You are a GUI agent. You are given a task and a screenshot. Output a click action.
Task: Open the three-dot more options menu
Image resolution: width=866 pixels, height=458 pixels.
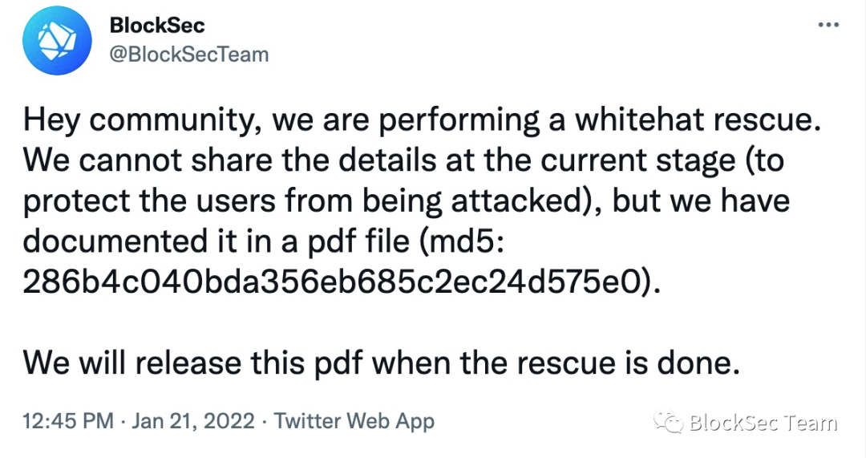(828, 25)
